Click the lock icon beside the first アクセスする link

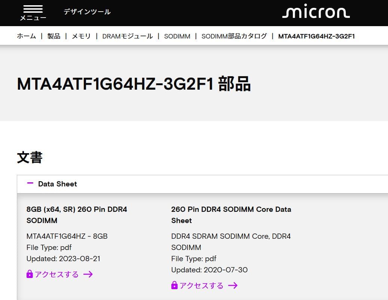[29, 274]
